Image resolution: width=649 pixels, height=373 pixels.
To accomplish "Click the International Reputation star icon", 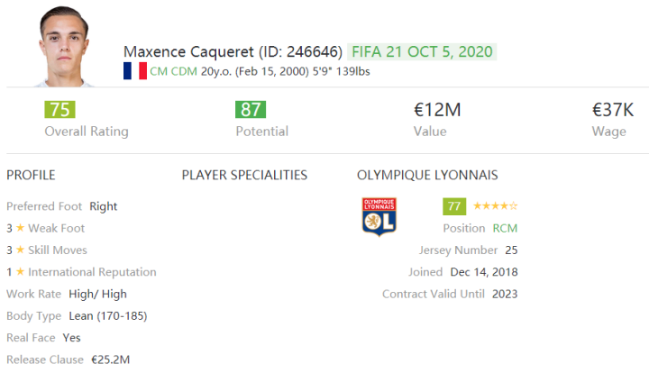I will coord(20,272).
